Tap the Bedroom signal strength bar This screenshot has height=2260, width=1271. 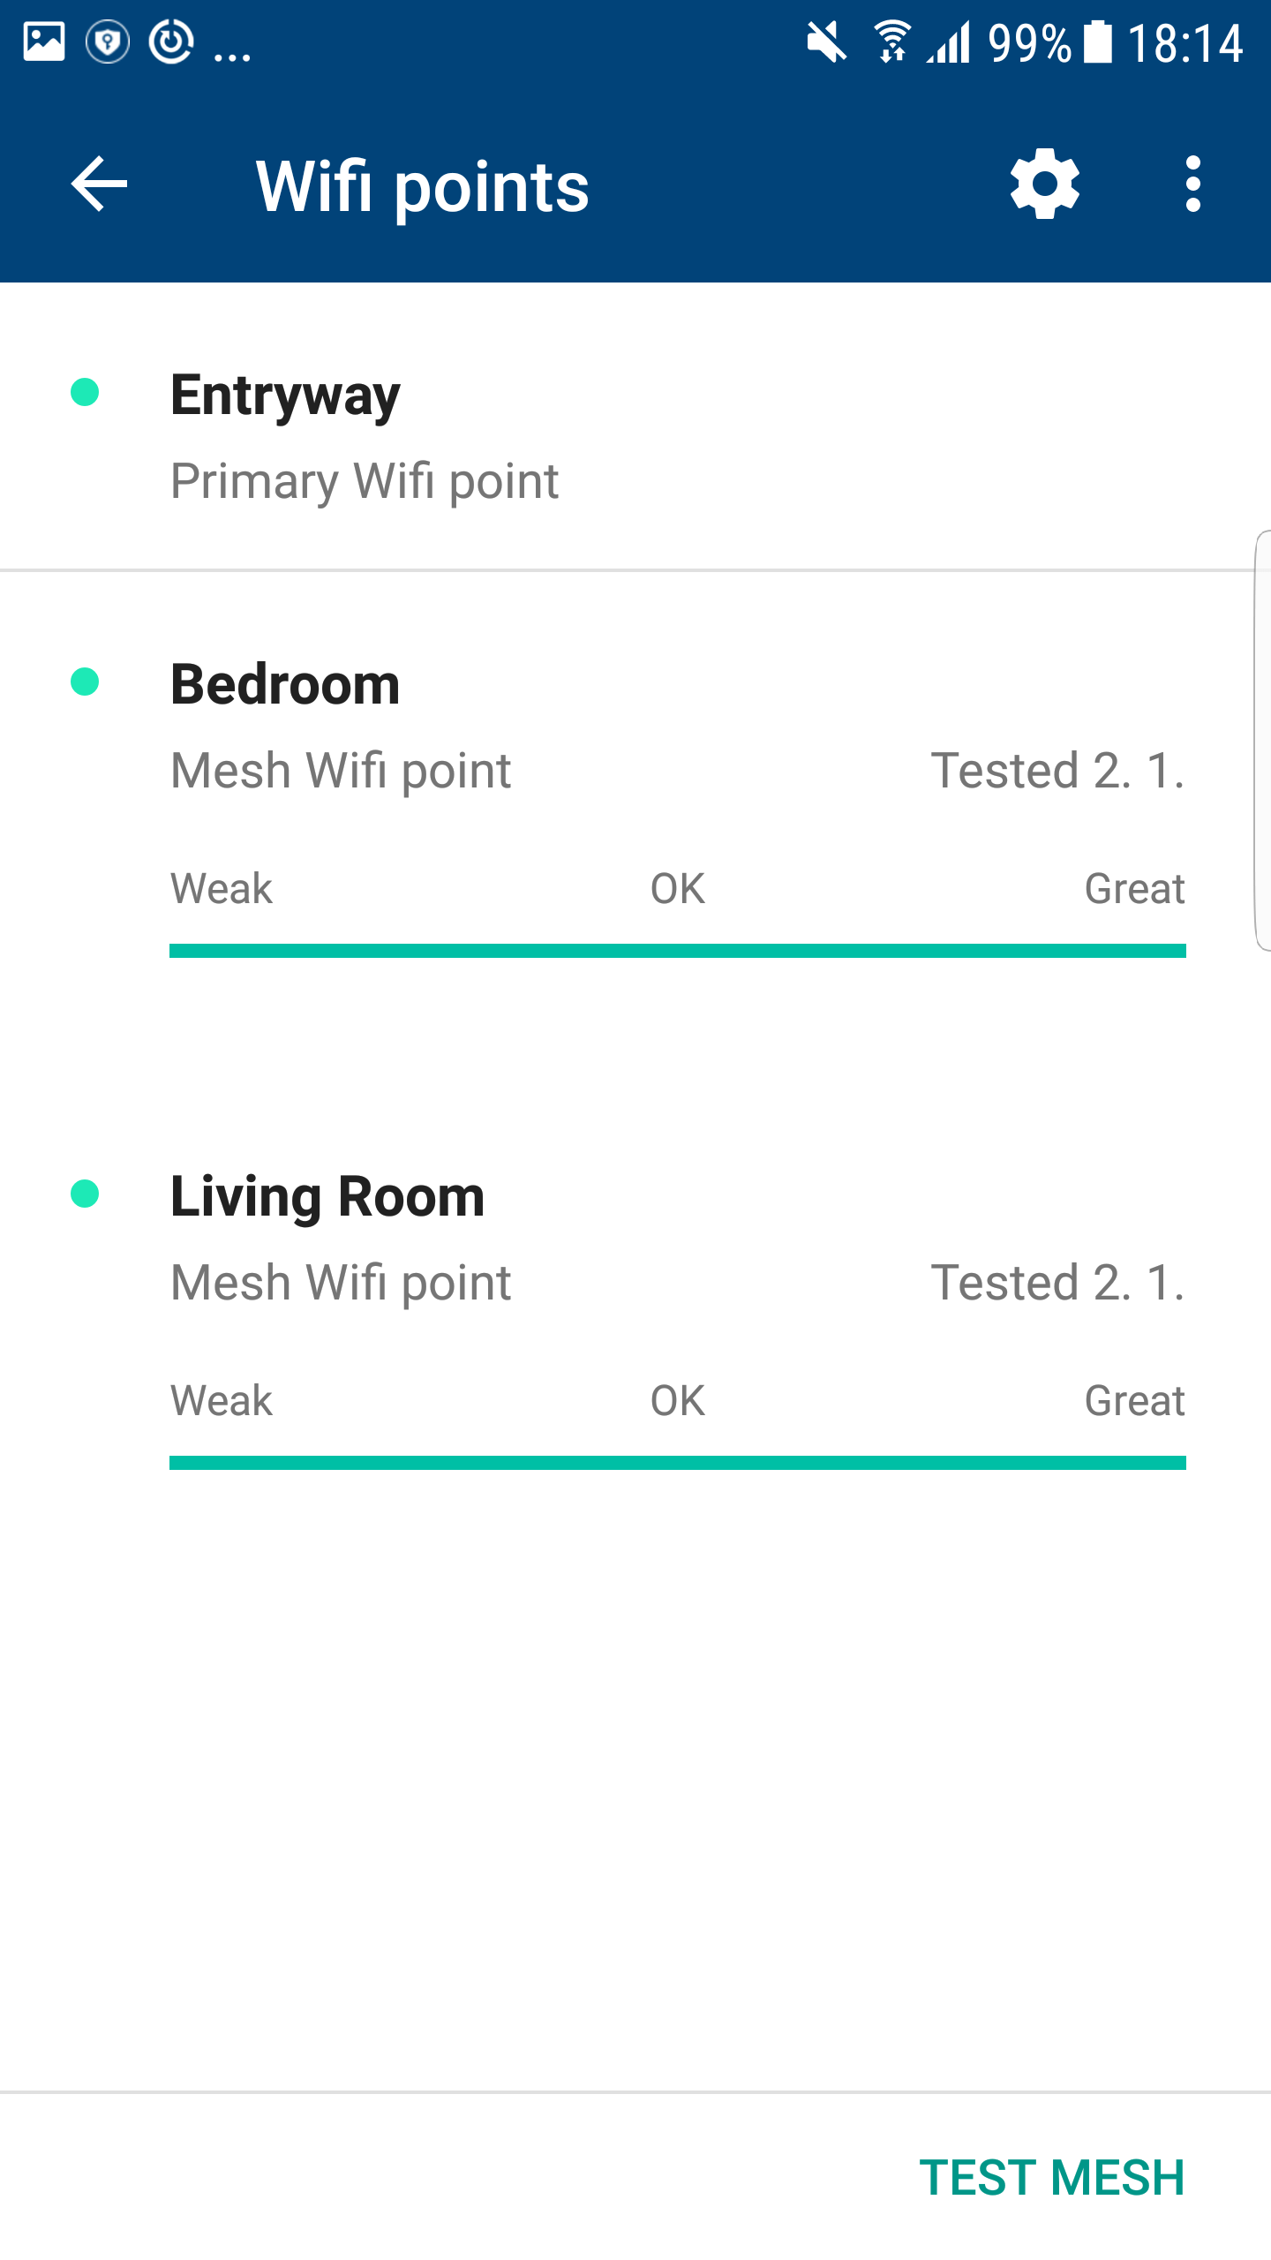(x=677, y=951)
